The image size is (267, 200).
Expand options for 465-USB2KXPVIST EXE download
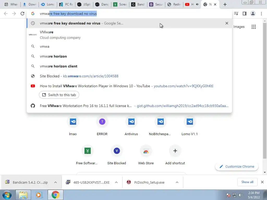pyautogui.click(x=116, y=182)
